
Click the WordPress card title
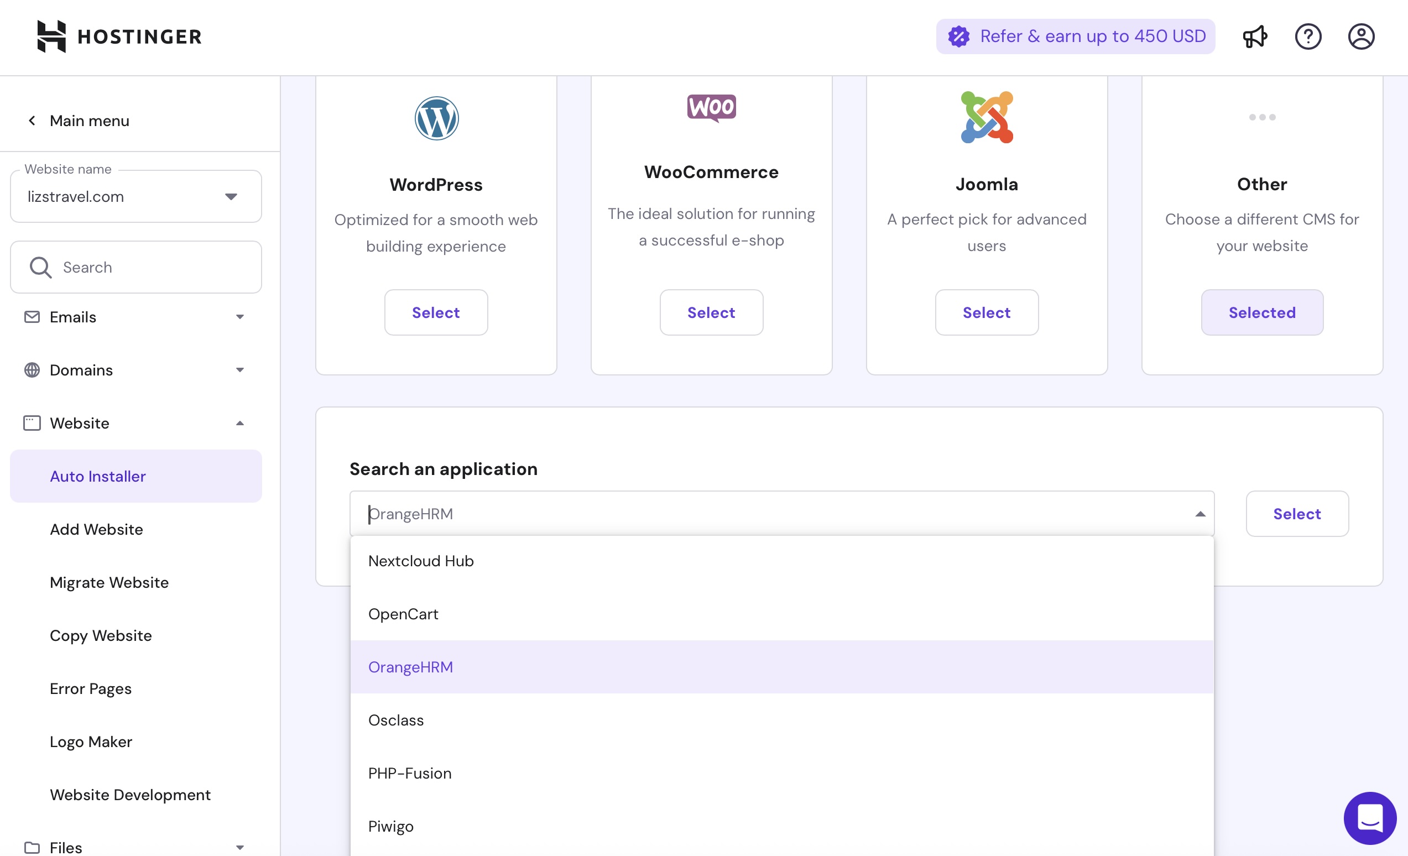coord(436,185)
